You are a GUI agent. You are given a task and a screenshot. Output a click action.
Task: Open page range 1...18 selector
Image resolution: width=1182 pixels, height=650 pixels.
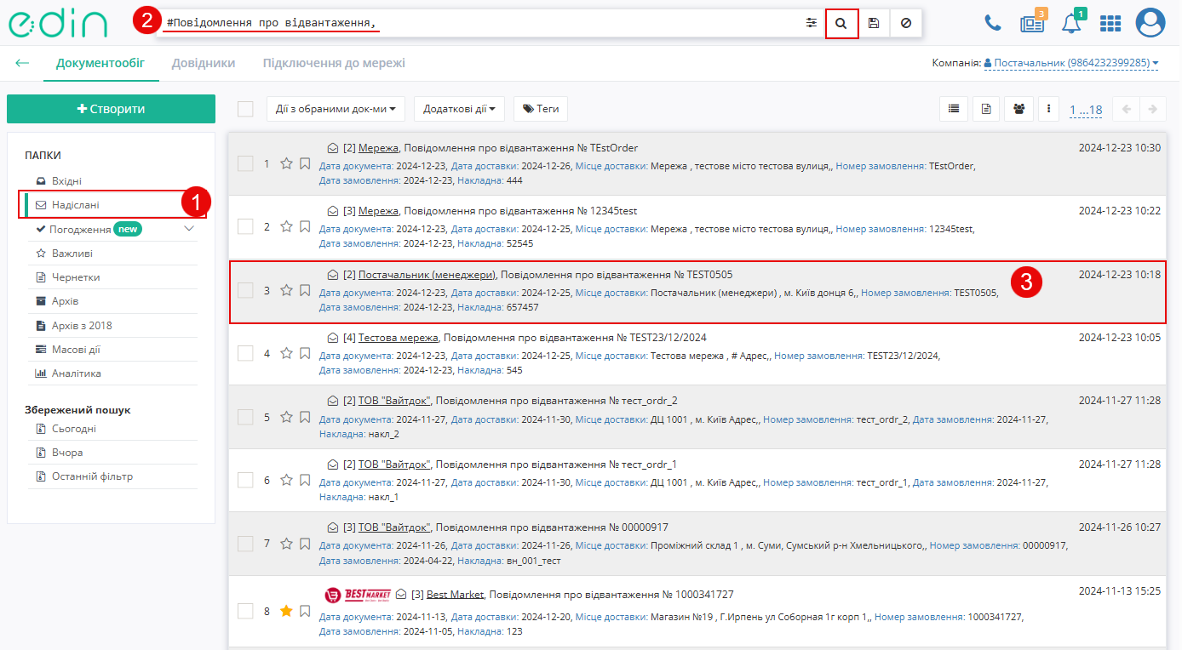tap(1086, 110)
